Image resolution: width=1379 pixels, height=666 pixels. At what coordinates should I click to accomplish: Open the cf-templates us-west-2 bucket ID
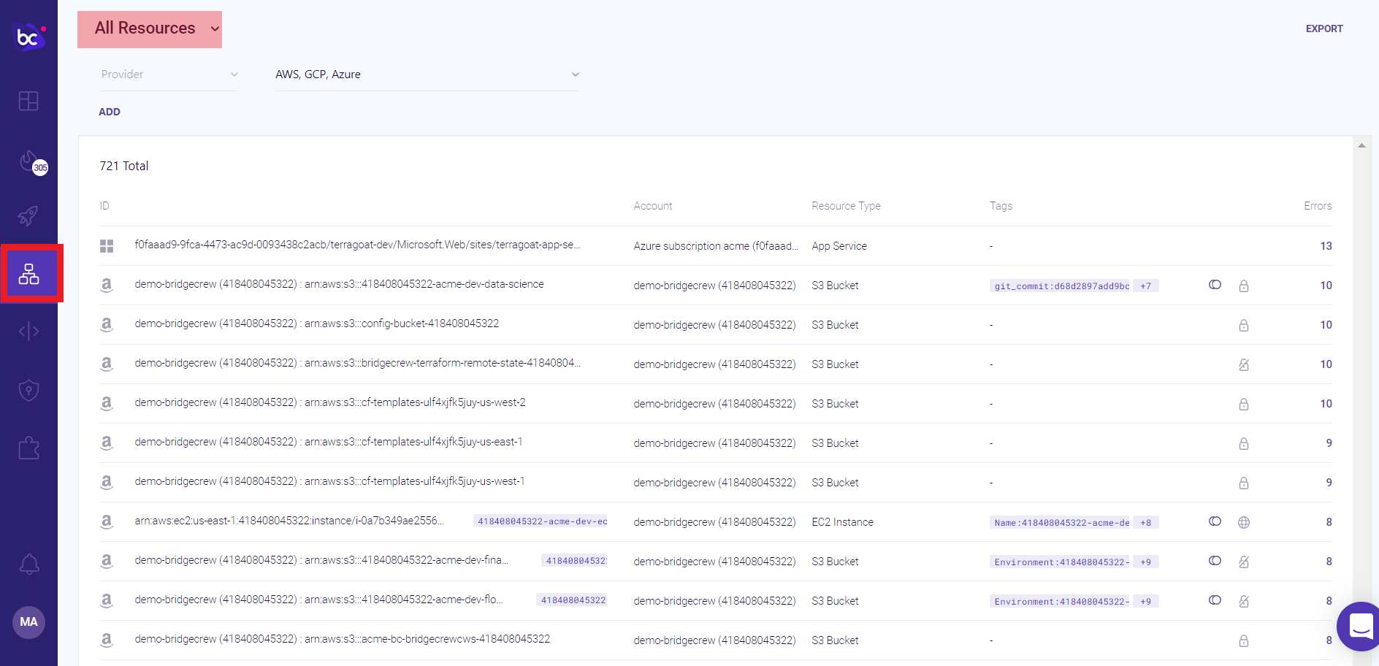(330, 402)
